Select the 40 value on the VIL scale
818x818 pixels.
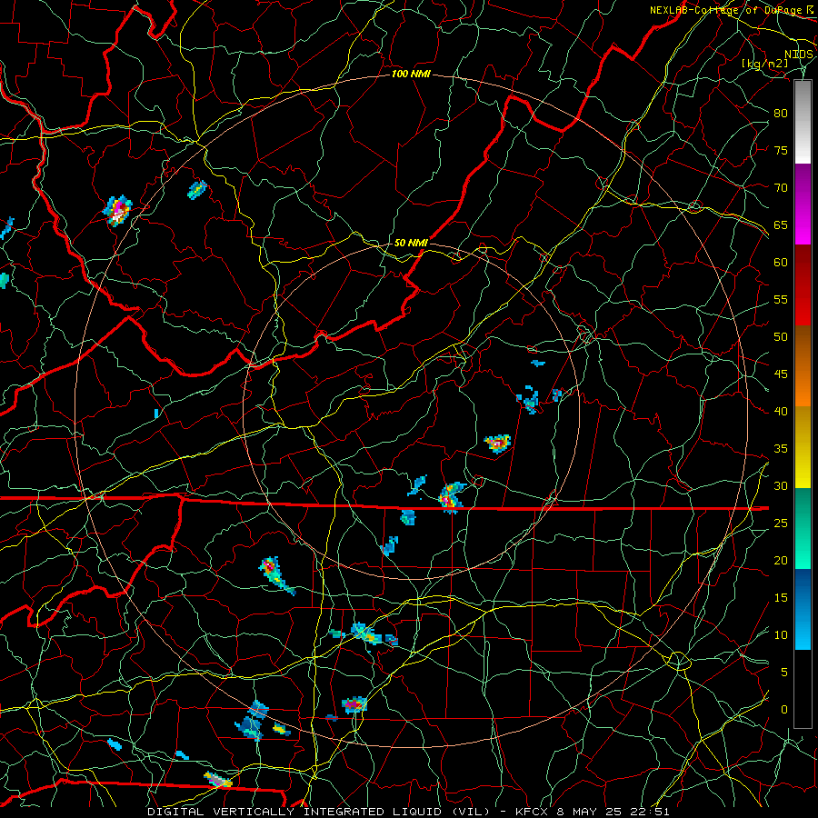pyautogui.click(x=781, y=412)
